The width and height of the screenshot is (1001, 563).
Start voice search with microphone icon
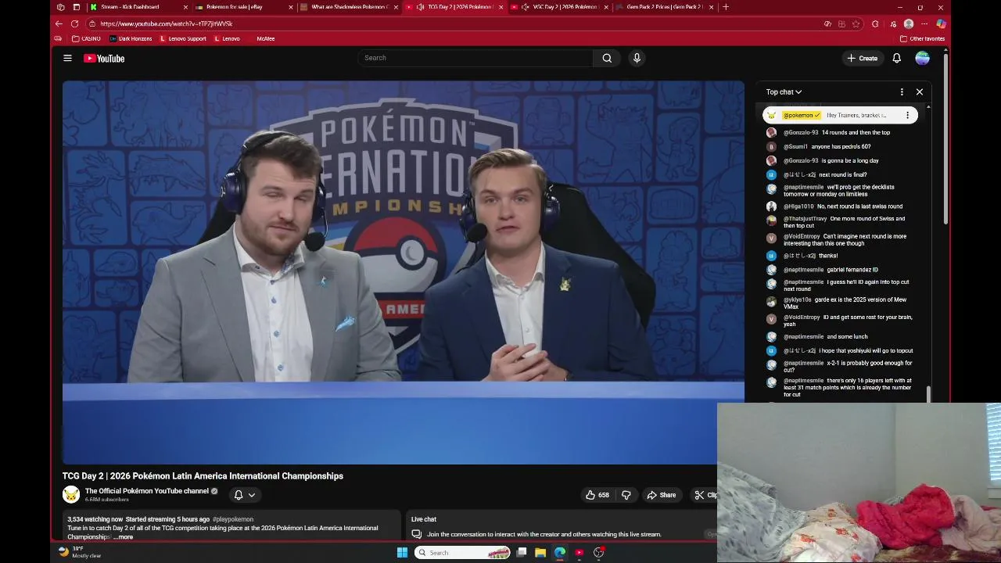637,58
